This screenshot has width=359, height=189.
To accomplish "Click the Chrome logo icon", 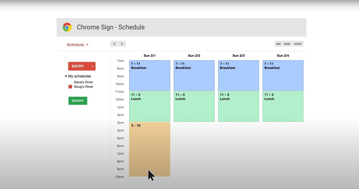I will pyautogui.click(x=67, y=27).
